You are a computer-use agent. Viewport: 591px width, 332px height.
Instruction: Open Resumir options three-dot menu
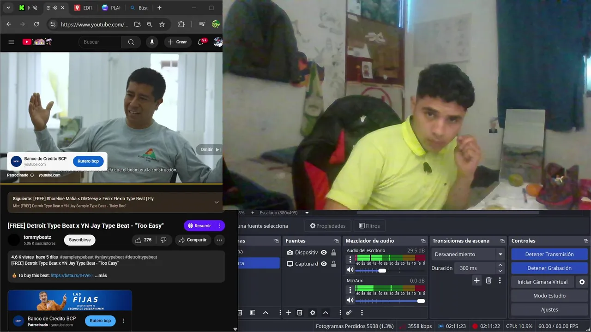click(220, 225)
